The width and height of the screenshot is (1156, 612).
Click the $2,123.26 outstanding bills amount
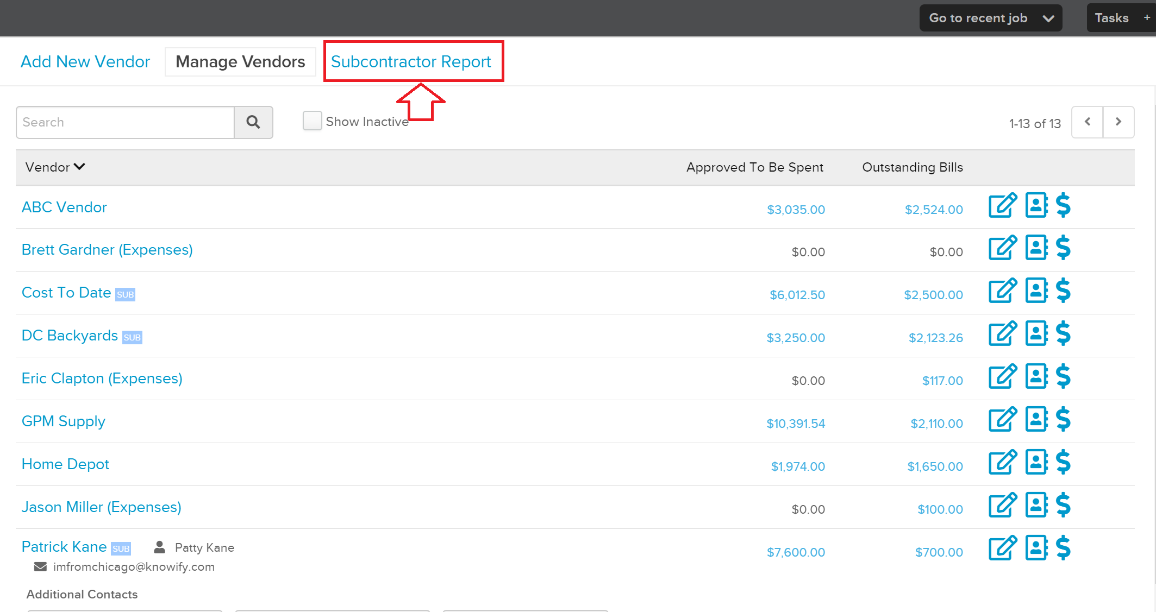[x=936, y=338]
